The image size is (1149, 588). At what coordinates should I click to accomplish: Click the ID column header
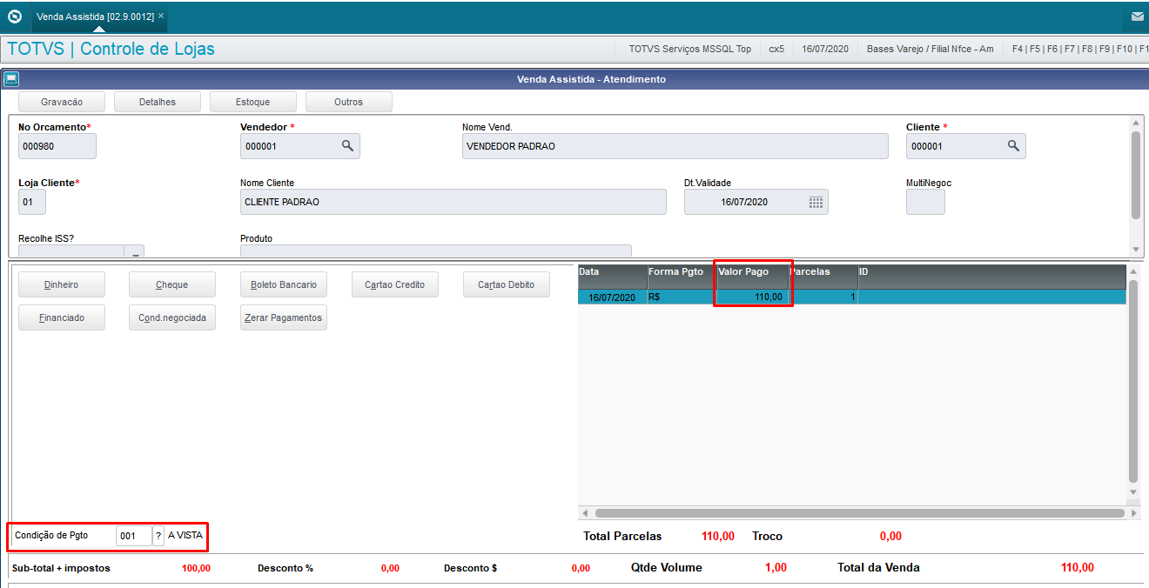(x=992, y=277)
